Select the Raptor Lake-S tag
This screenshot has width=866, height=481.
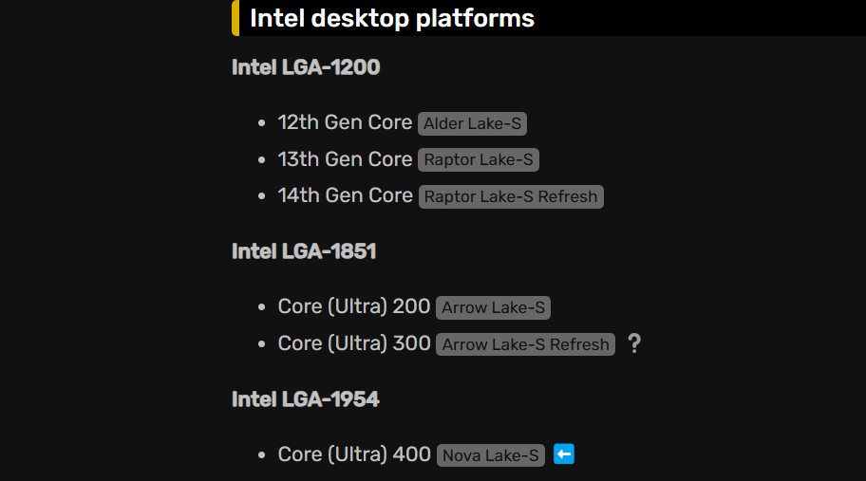[x=479, y=160]
